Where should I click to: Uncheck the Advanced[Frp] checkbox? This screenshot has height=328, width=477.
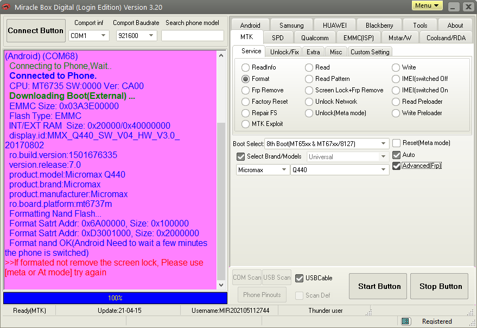click(x=397, y=166)
